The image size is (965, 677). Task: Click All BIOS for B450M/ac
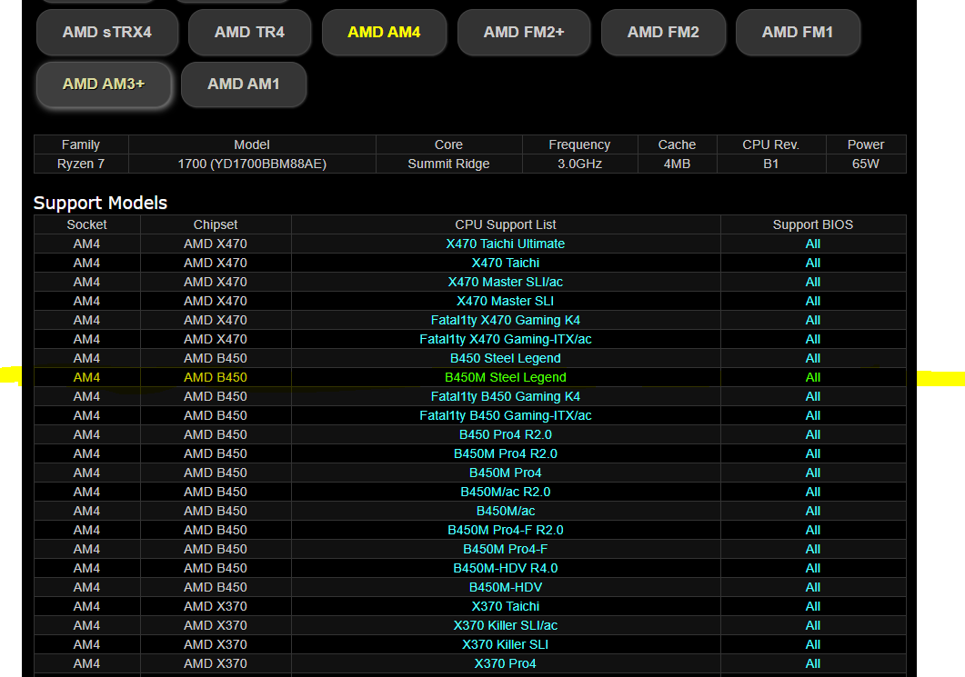click(813, 511)
